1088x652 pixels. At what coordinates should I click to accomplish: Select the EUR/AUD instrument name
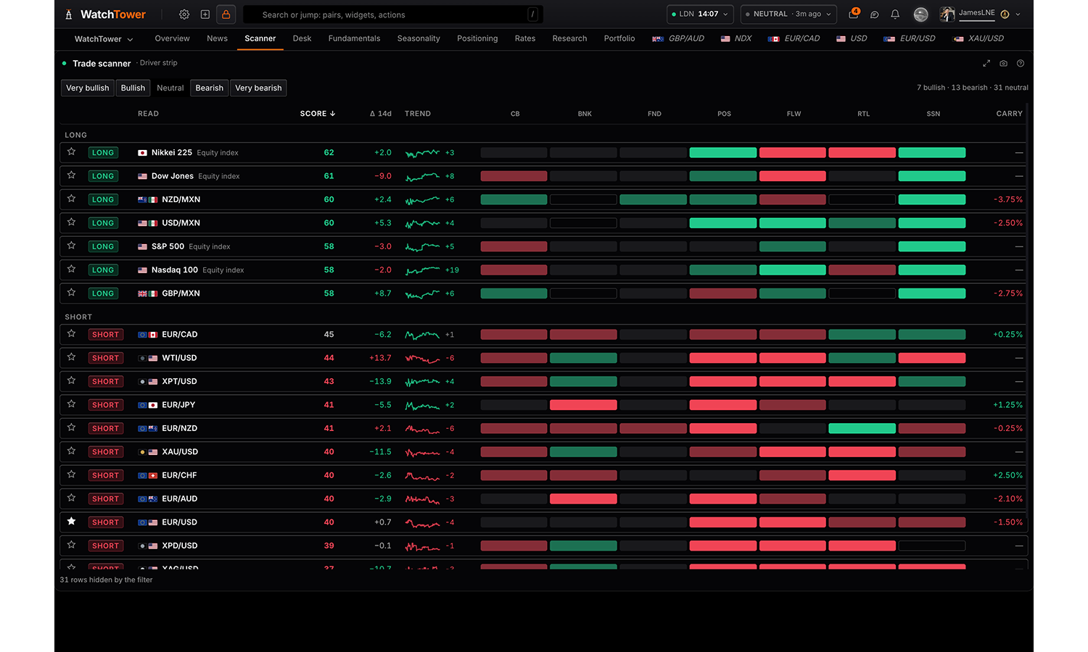coord(179,498)
